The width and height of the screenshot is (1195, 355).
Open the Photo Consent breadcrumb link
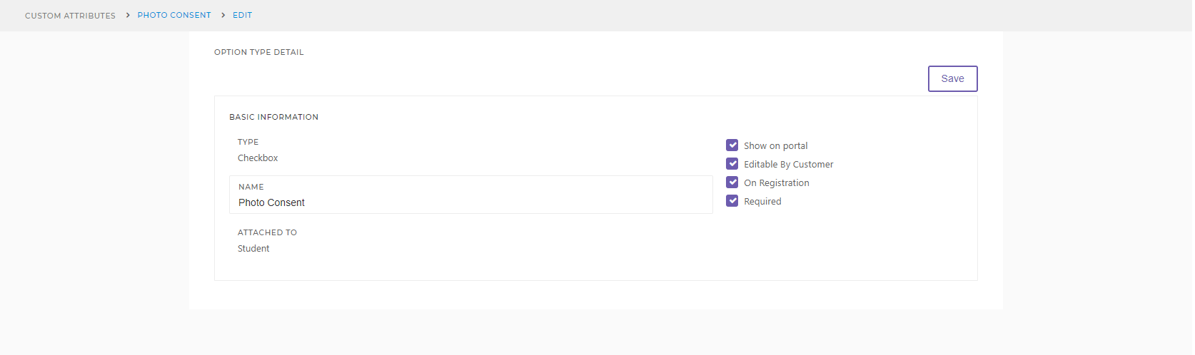(174, 15)
